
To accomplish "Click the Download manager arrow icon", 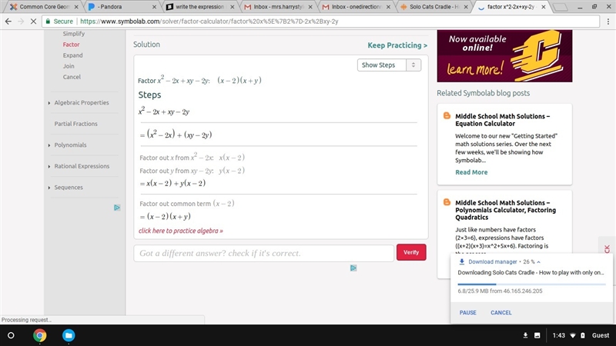I will tap(461, 261).
